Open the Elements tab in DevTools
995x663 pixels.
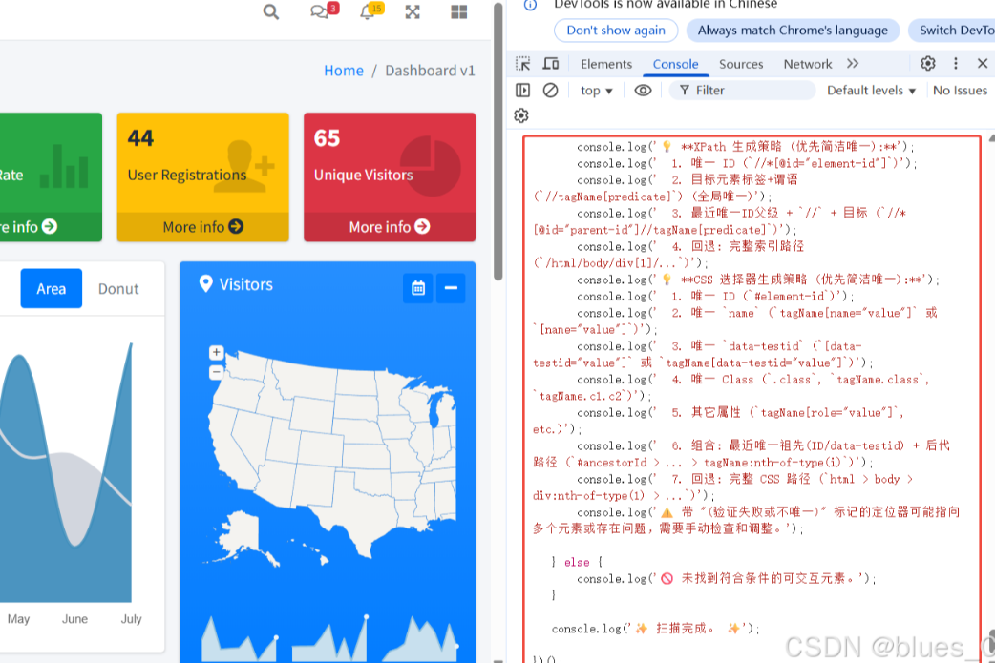click(606, 64)
